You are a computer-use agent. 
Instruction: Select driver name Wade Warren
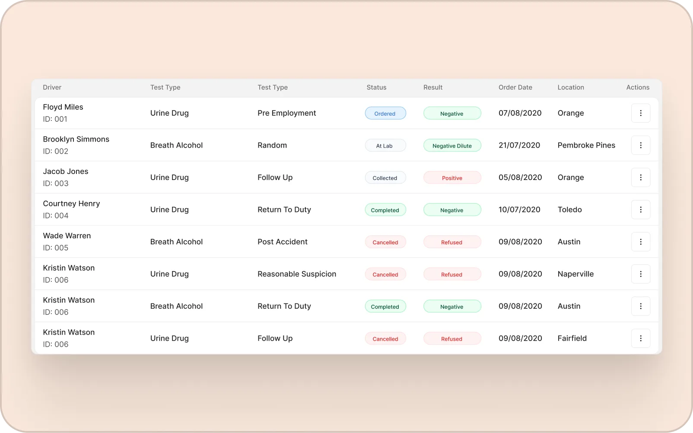coord(67,236)
